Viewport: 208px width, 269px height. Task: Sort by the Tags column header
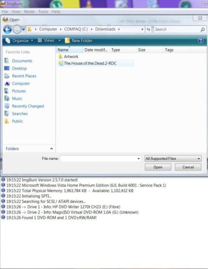coord(177,50)
